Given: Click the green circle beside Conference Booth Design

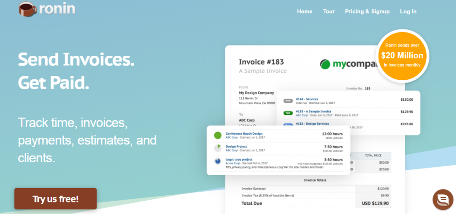Looking at the screenshot, I should [217, 136].
